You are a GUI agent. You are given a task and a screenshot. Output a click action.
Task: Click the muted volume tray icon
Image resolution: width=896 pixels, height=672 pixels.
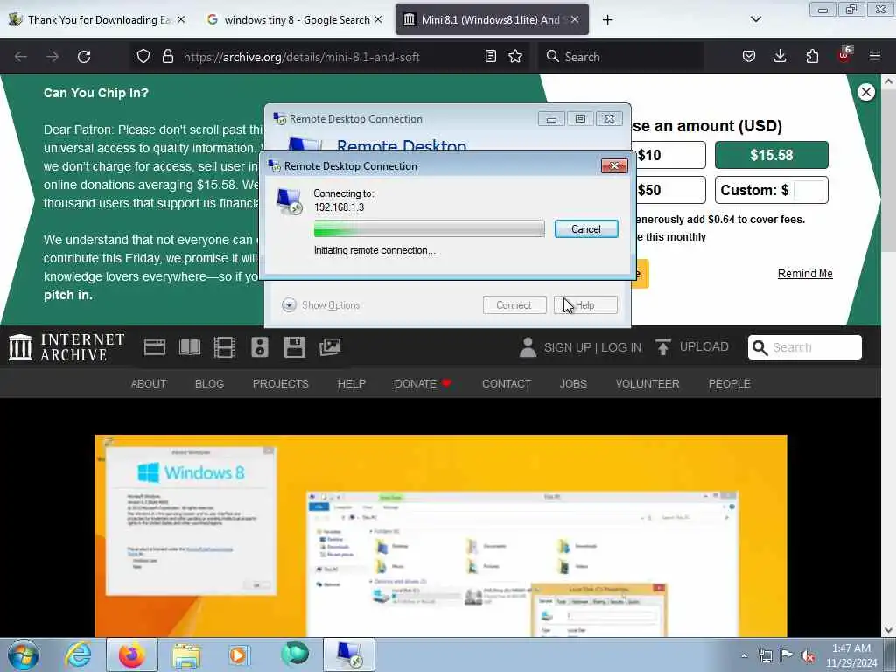click(808, 656)
